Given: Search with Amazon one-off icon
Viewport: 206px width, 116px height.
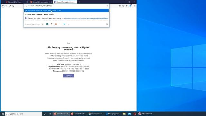Looking at the screenshot, I should [x=51, y=24].
